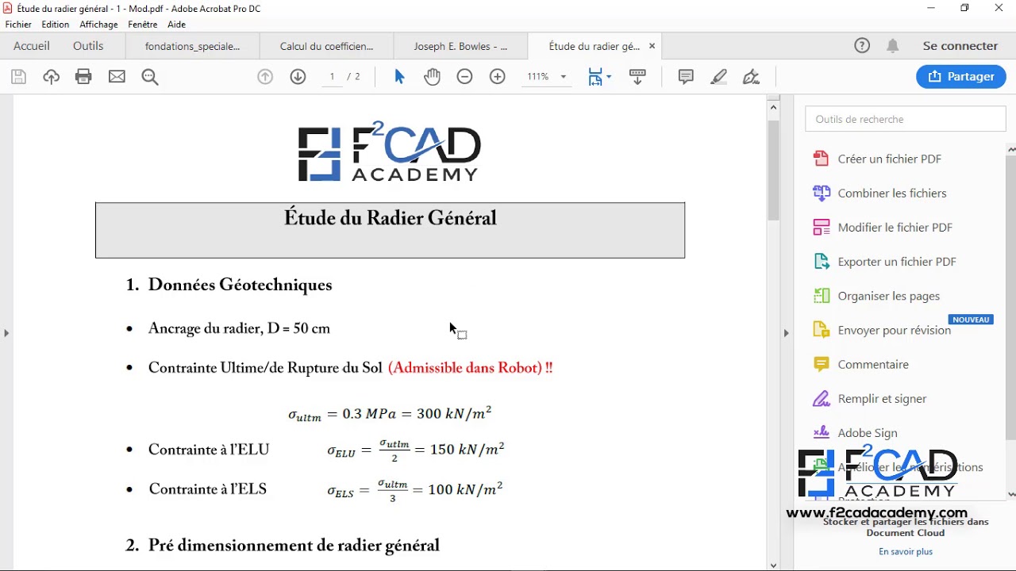This screenshot has height=571, width=1016.
Task: Open Modifier le fichier PDF tool
Action: point(895,228)
